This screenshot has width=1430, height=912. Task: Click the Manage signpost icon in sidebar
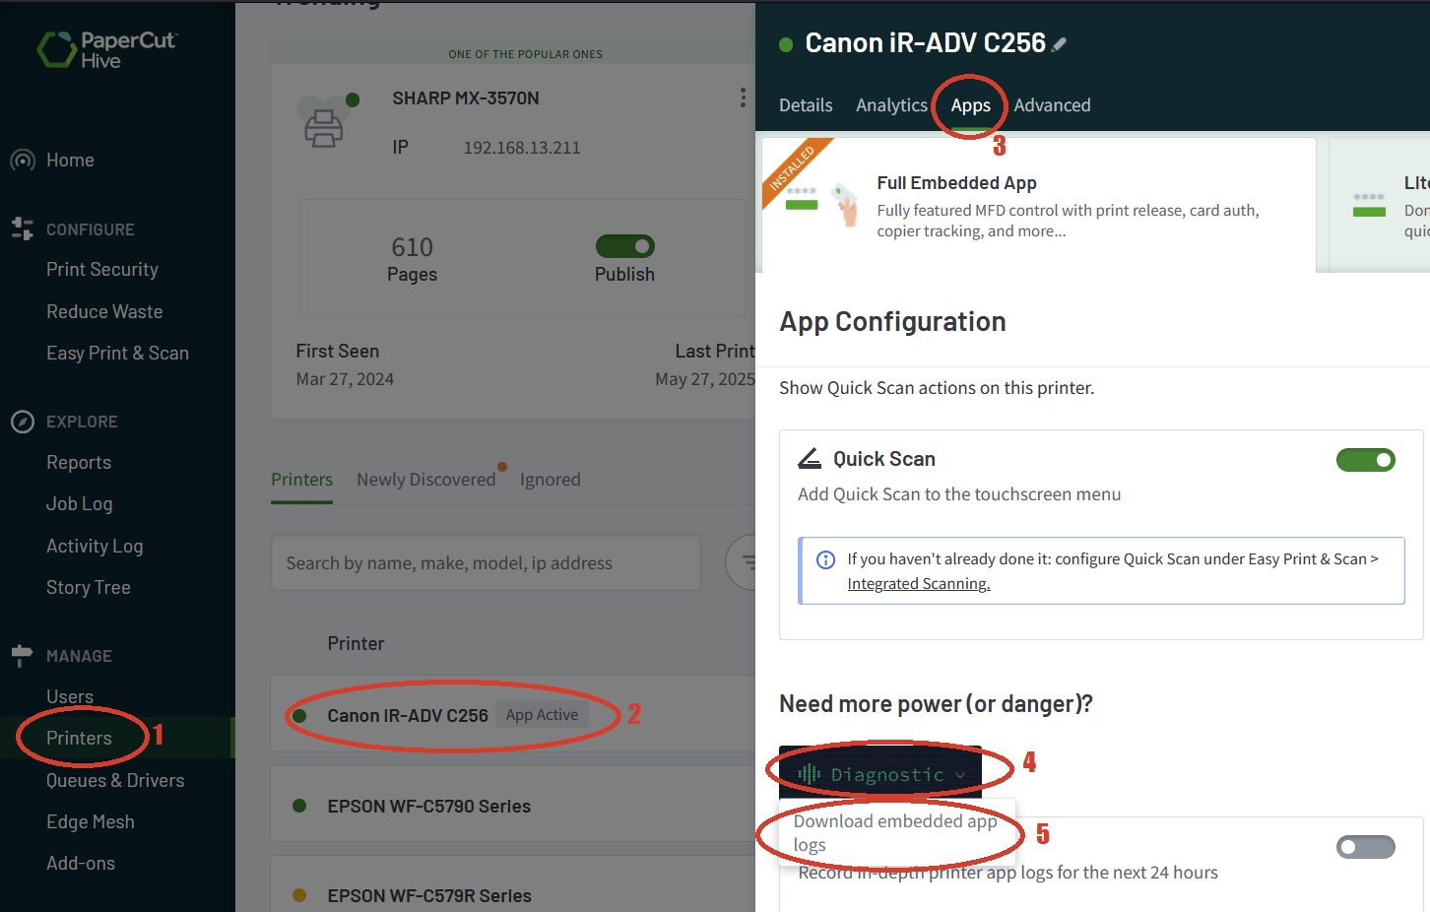pyautogui.click(x=22, y=656)
